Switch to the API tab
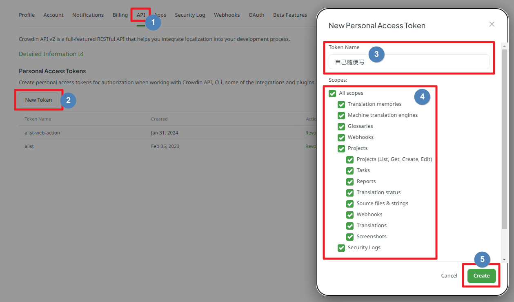Image resolution: width=514 pixels, height=302 pixels. 141,15
